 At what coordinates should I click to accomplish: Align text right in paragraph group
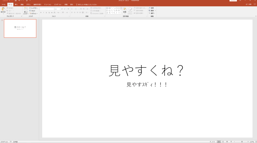(x=77, y=13)
